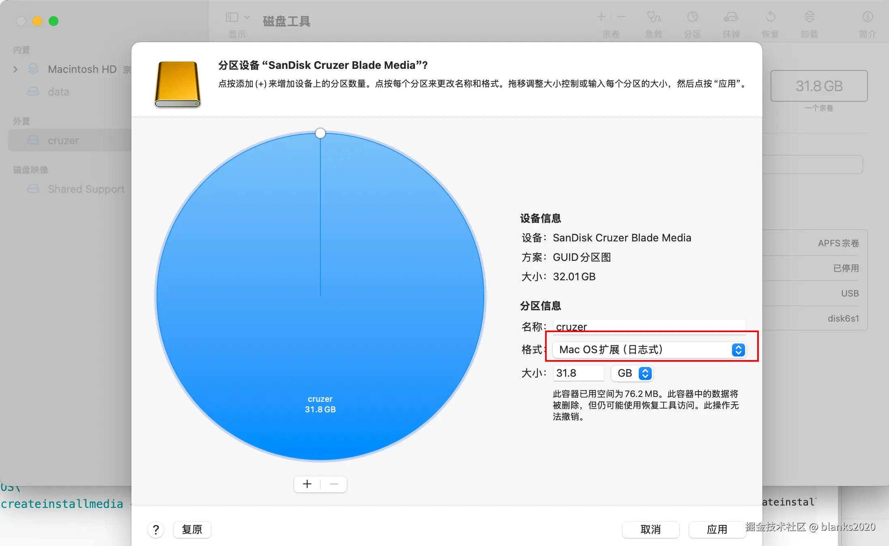Click the partition size field 31.8
This screenshot has width=889, height=546.
coord(578,373)
